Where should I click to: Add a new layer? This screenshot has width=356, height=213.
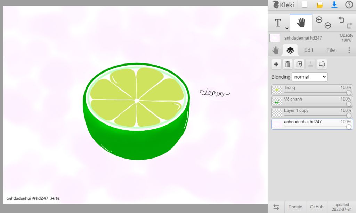pos(276,65)
